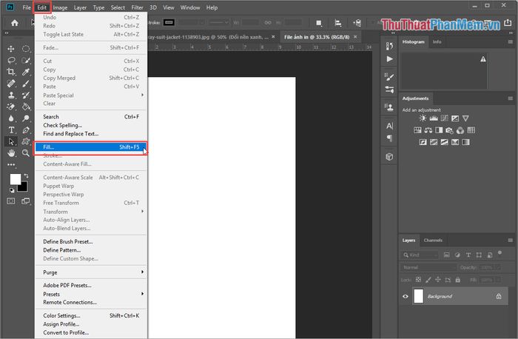The height and width of the screenshot is (339, 518).
Task: Open the Filter menu
Action: (x=137, y=7)
